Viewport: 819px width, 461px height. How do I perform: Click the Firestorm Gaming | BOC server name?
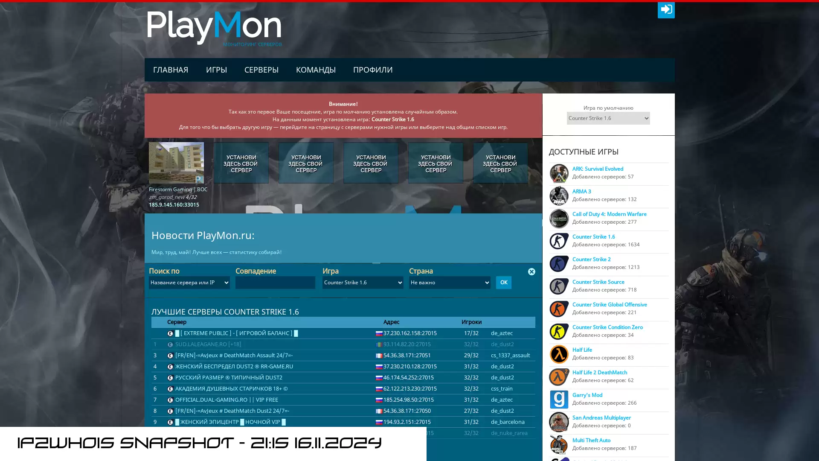tap(178, 190)
